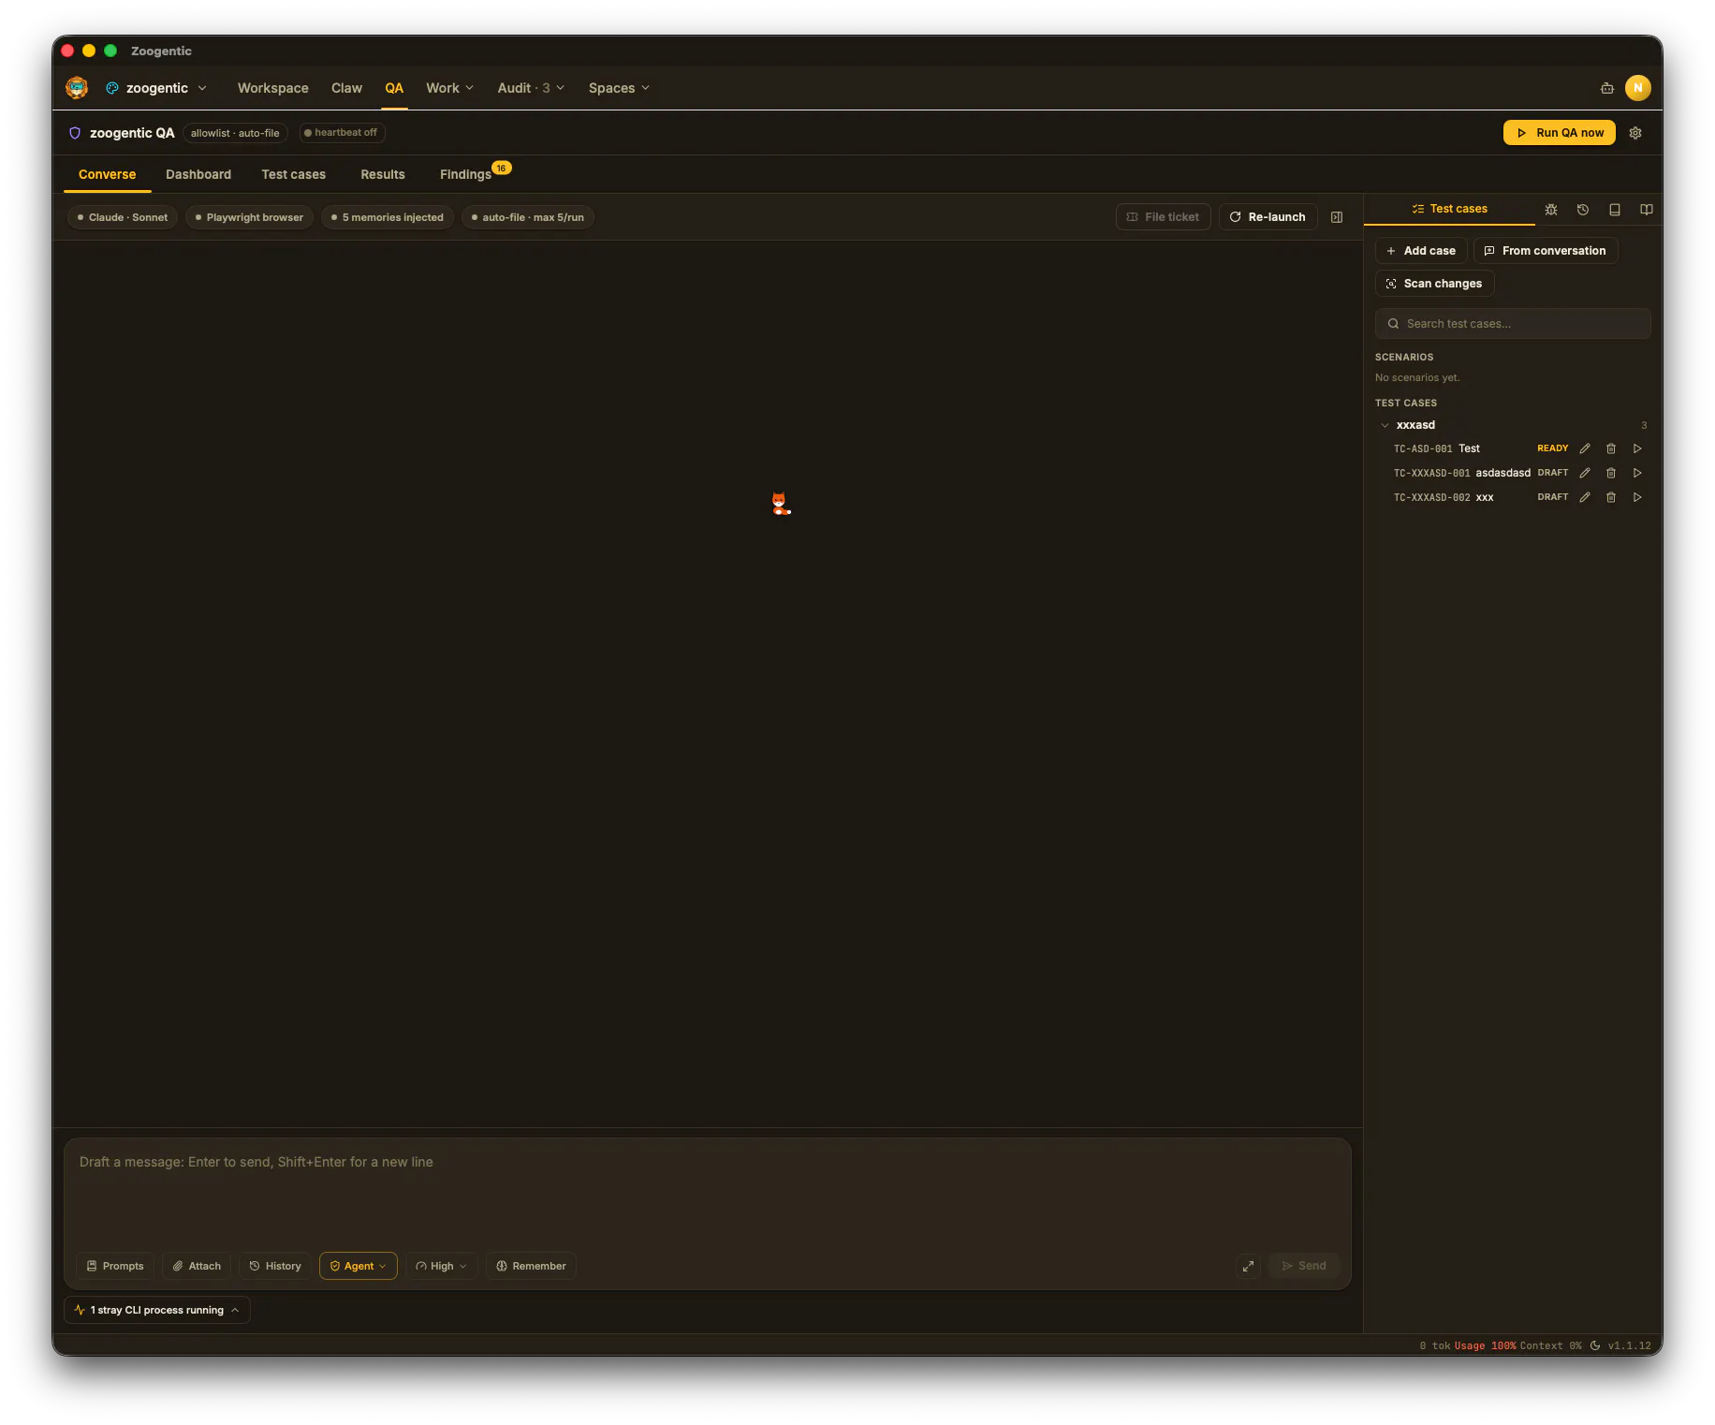Run test case TC-ASD-001 Test
The height and width of the screenshot is (1425, 1715).
point(1637,448)
